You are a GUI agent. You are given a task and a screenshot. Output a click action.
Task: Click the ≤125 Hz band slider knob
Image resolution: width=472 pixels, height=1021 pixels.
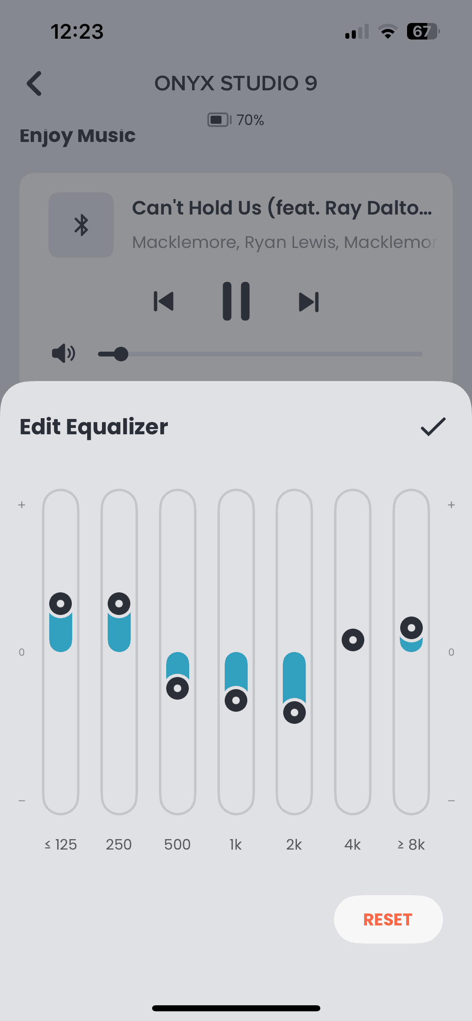pos(61,604)
